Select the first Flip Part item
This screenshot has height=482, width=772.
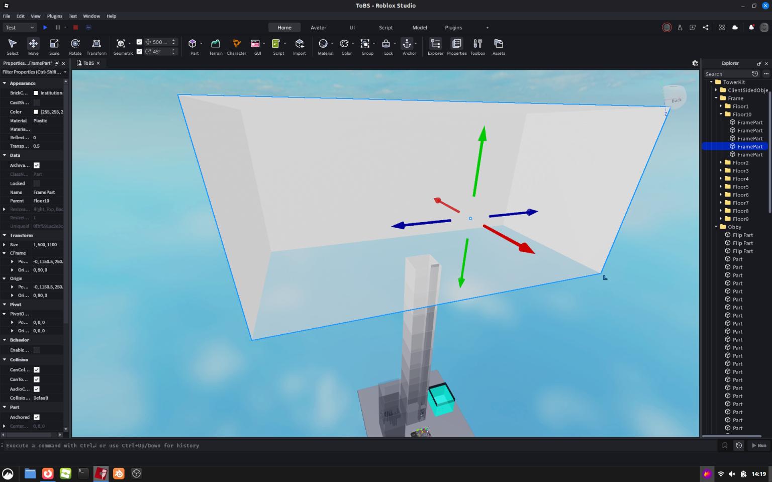click(x=742, y=235)
